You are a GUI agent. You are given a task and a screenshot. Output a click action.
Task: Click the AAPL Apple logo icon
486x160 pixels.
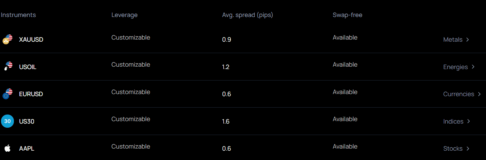click(x=7, y=149)
